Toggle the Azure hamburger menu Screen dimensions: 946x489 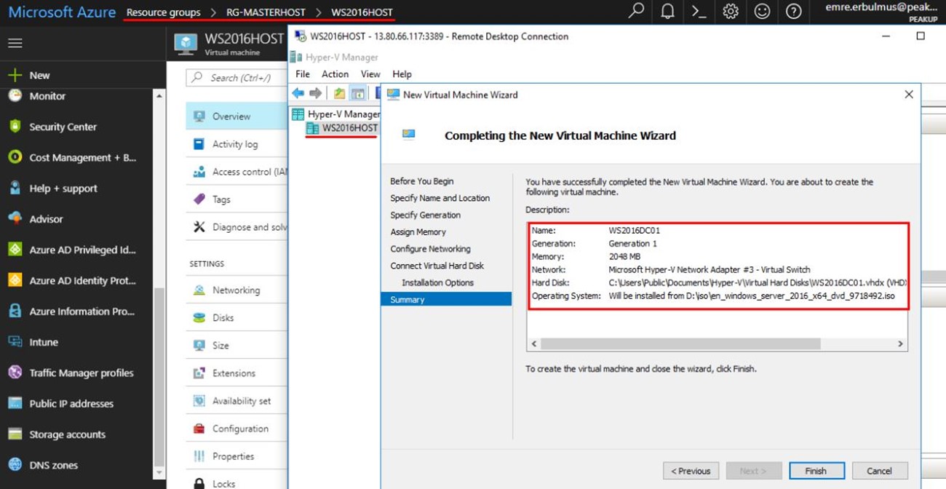coord(15,44)
